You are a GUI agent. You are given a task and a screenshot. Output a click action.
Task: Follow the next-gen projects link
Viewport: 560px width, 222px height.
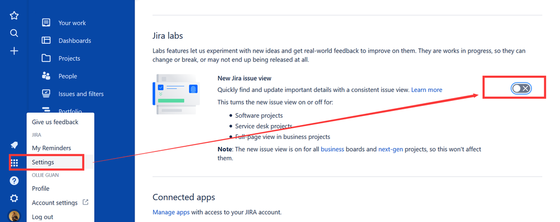tap(390, 149)
